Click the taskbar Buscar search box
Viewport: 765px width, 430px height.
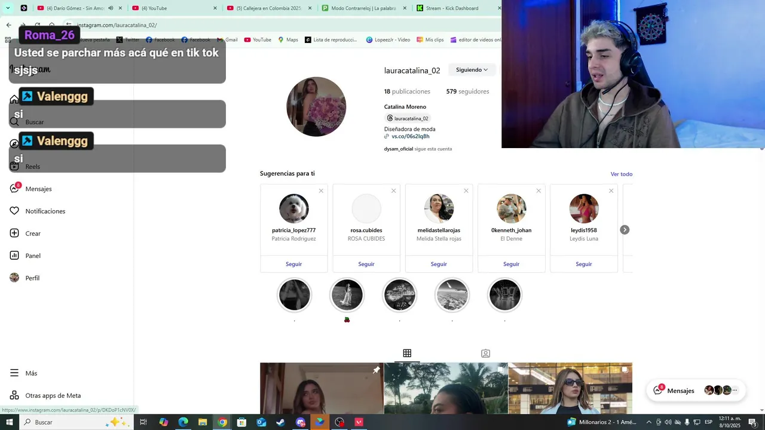pos(76,422)
